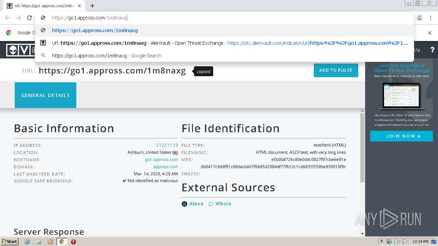Click the MD5 hash value
The image size is (438, 246).
(x=309, y=160)
